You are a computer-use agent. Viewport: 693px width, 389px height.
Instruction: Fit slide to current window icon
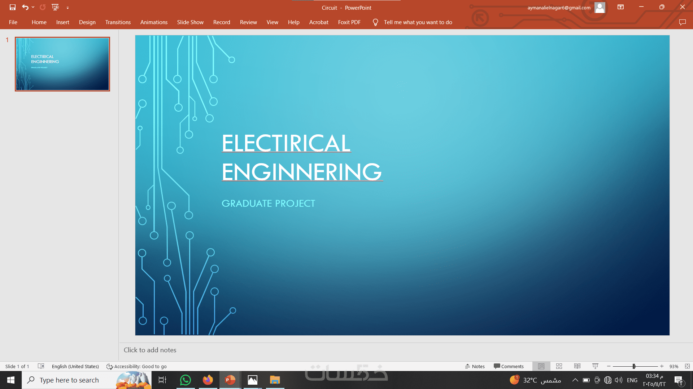pyautogui.click(x=687, y=366)
